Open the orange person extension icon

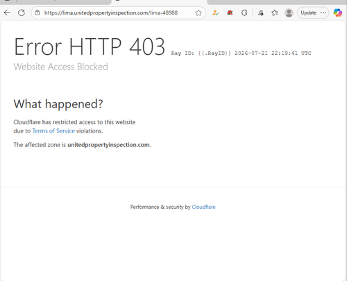click(215, 12)
